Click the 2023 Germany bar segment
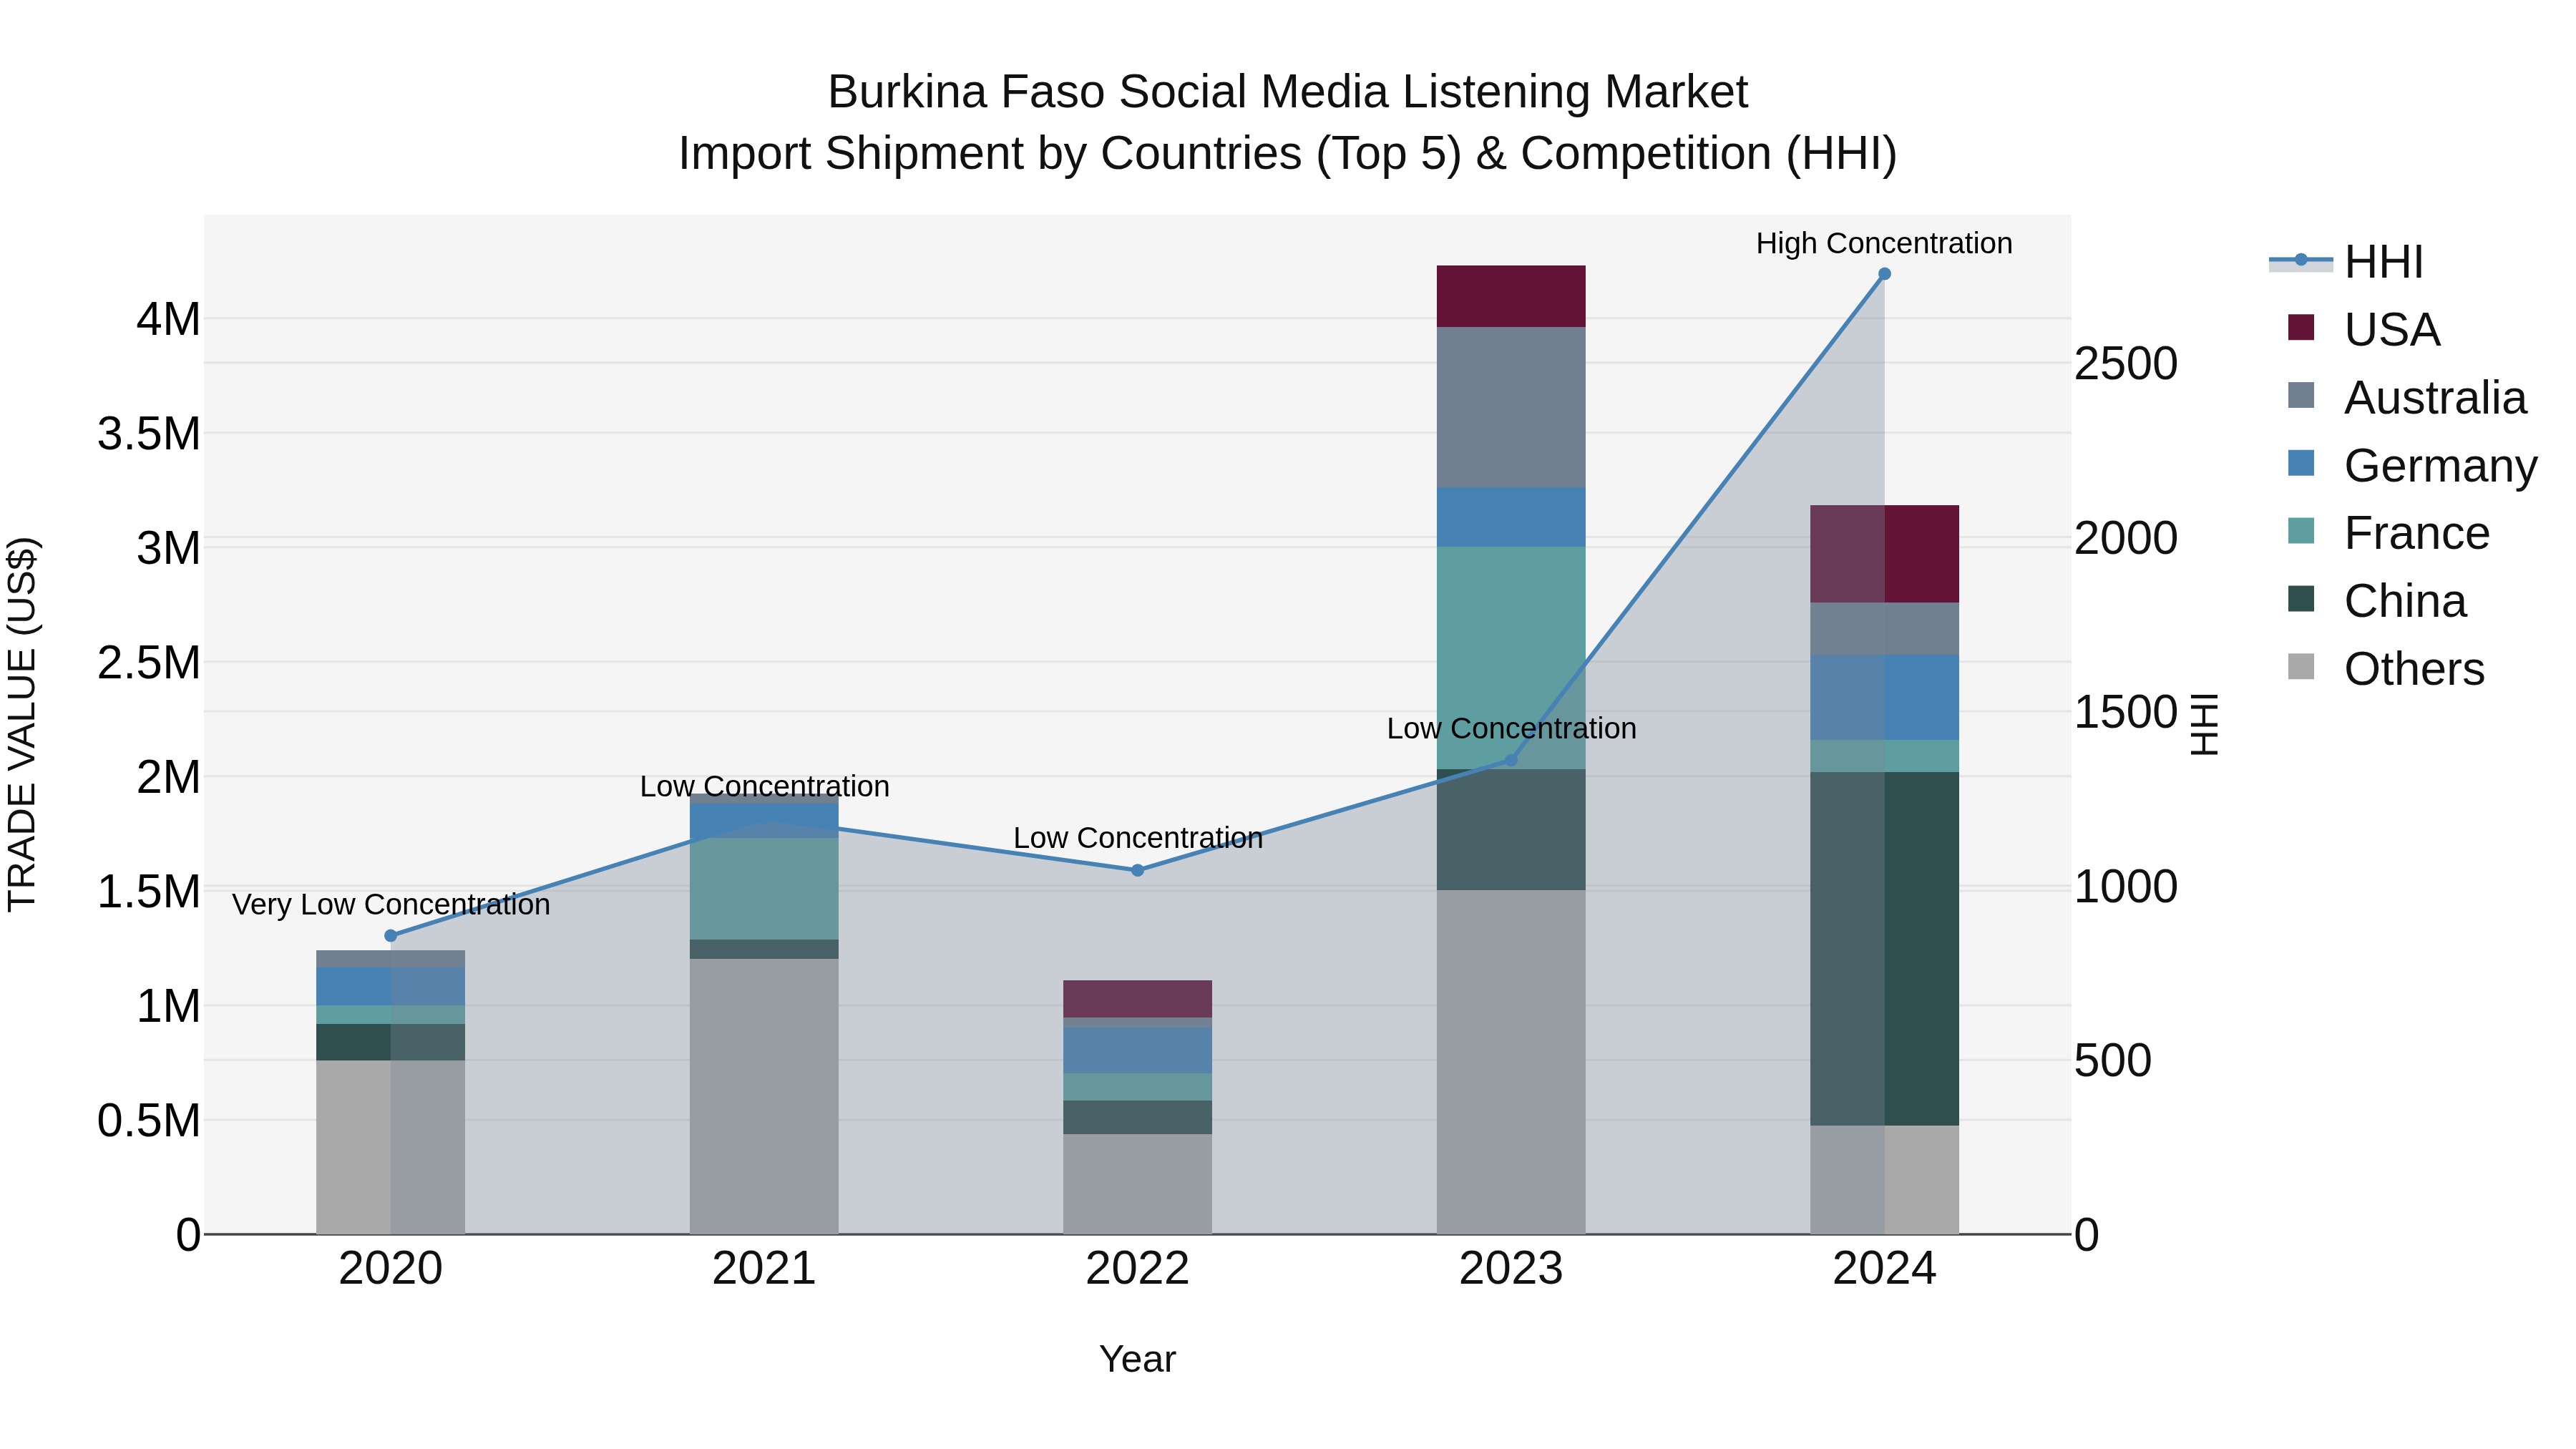This screenshot has width=2576, height=1449. click(1511, 518)
